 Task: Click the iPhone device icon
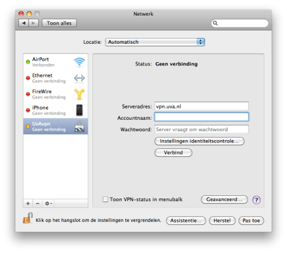[x=79, y=110]
